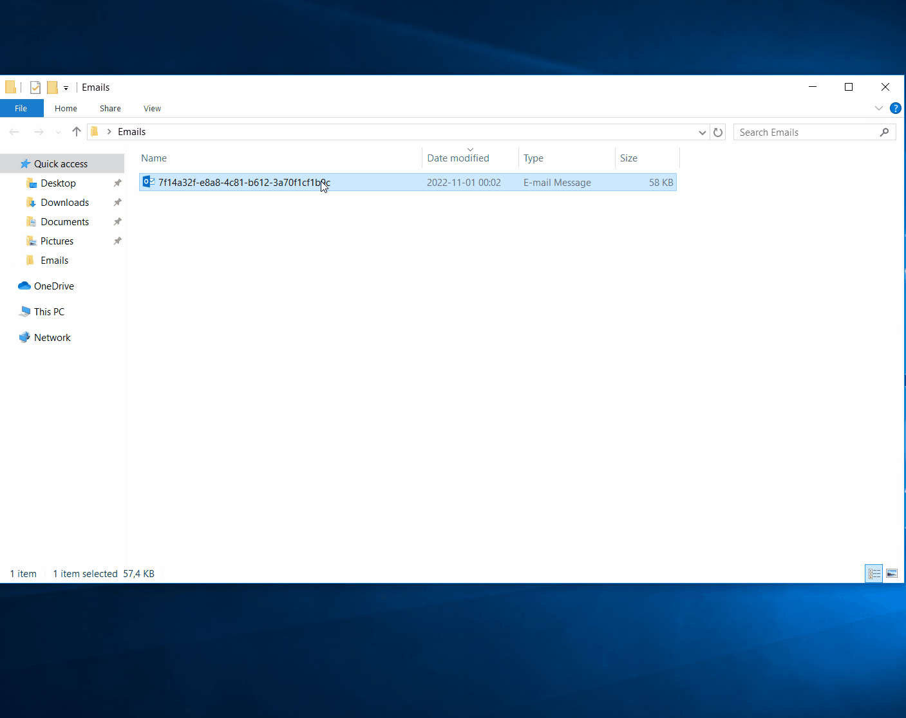This screenshot has height=718, width=906.
Task: Open the Share ribbon tab
Action: tap(110, 108)
